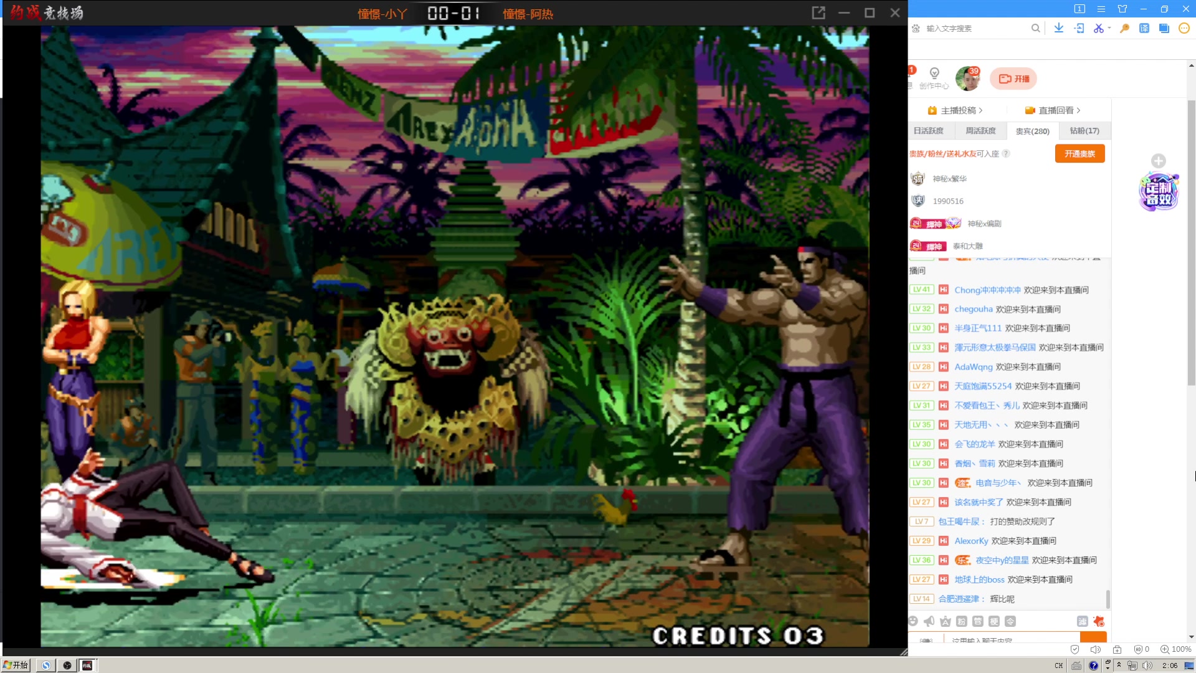This screenshot has width=1196, height=673.
Task: Click the paw icon beside the search box
Action: click(916, 28)
